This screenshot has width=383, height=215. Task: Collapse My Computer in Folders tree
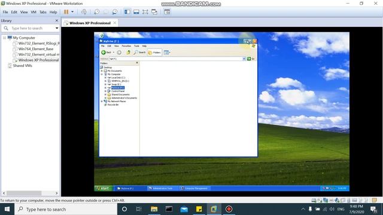coord(102,74)
